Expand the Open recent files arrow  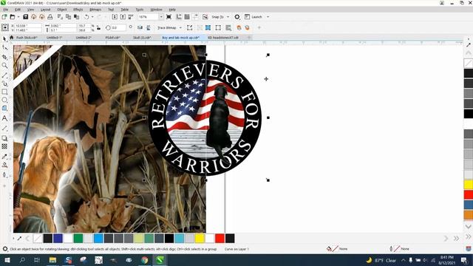tap(18, 17)
